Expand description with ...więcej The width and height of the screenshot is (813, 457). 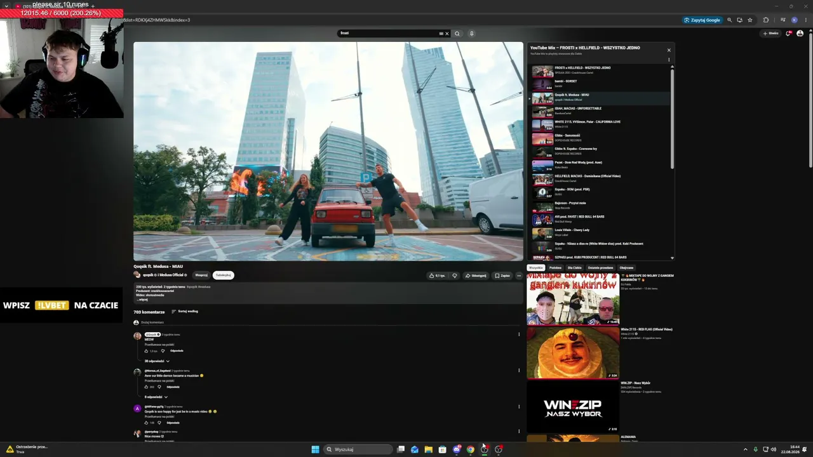142,300
